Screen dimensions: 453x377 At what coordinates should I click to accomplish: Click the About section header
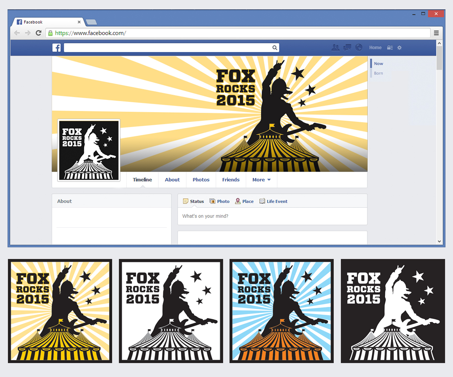pyautogui.click(x=65, y=201)
